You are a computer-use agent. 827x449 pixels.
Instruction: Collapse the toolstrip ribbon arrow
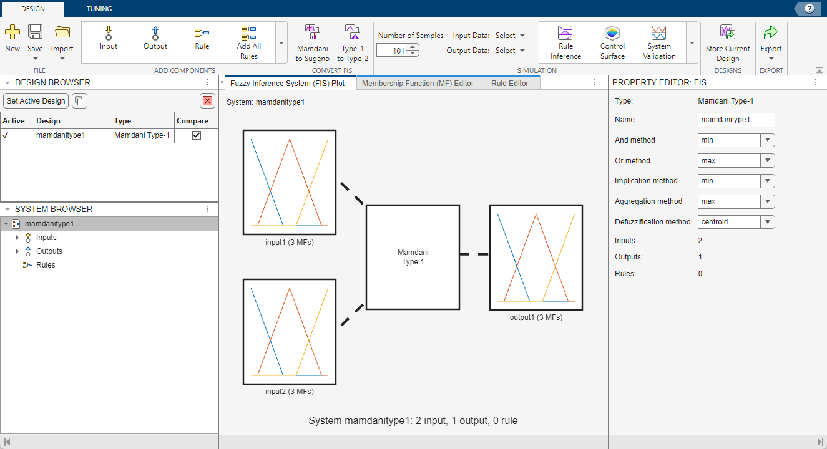(x=819, y=70)
